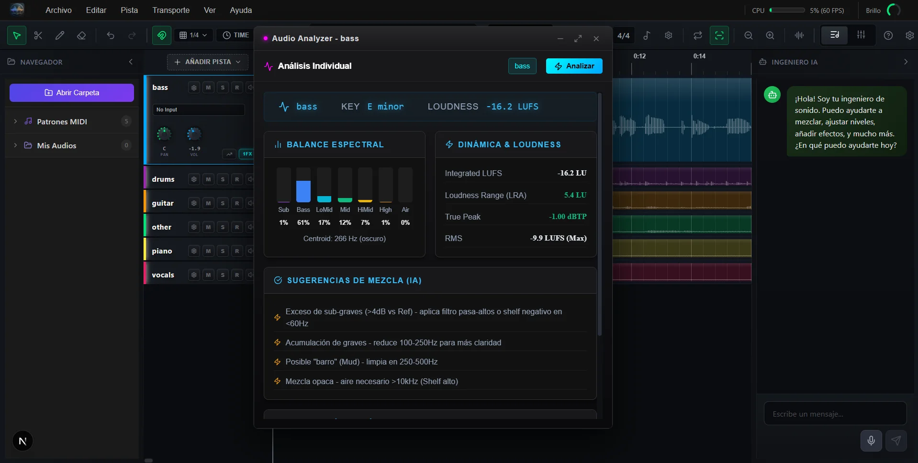Click the bass track volume knob
Screen dimensions: 918x463
pos(194,134)
